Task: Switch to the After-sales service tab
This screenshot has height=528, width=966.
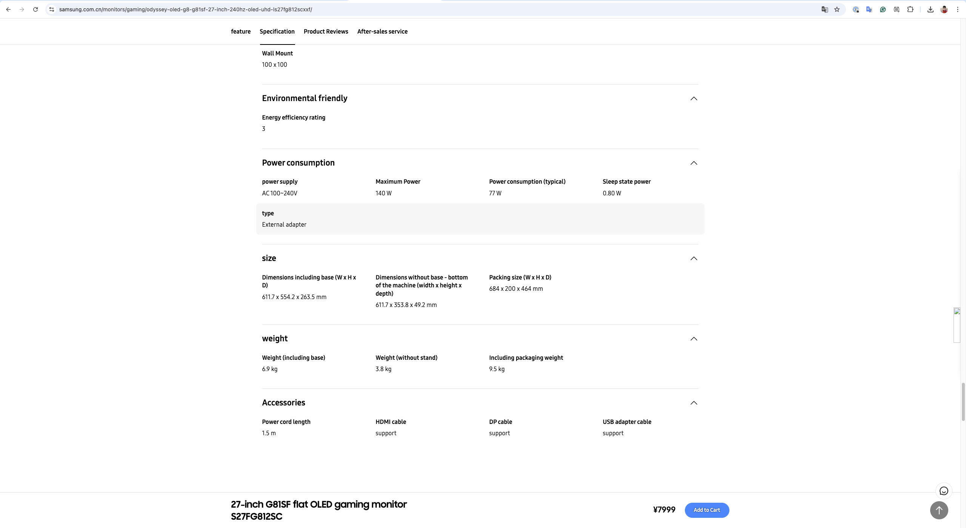Action: (382, 32)
